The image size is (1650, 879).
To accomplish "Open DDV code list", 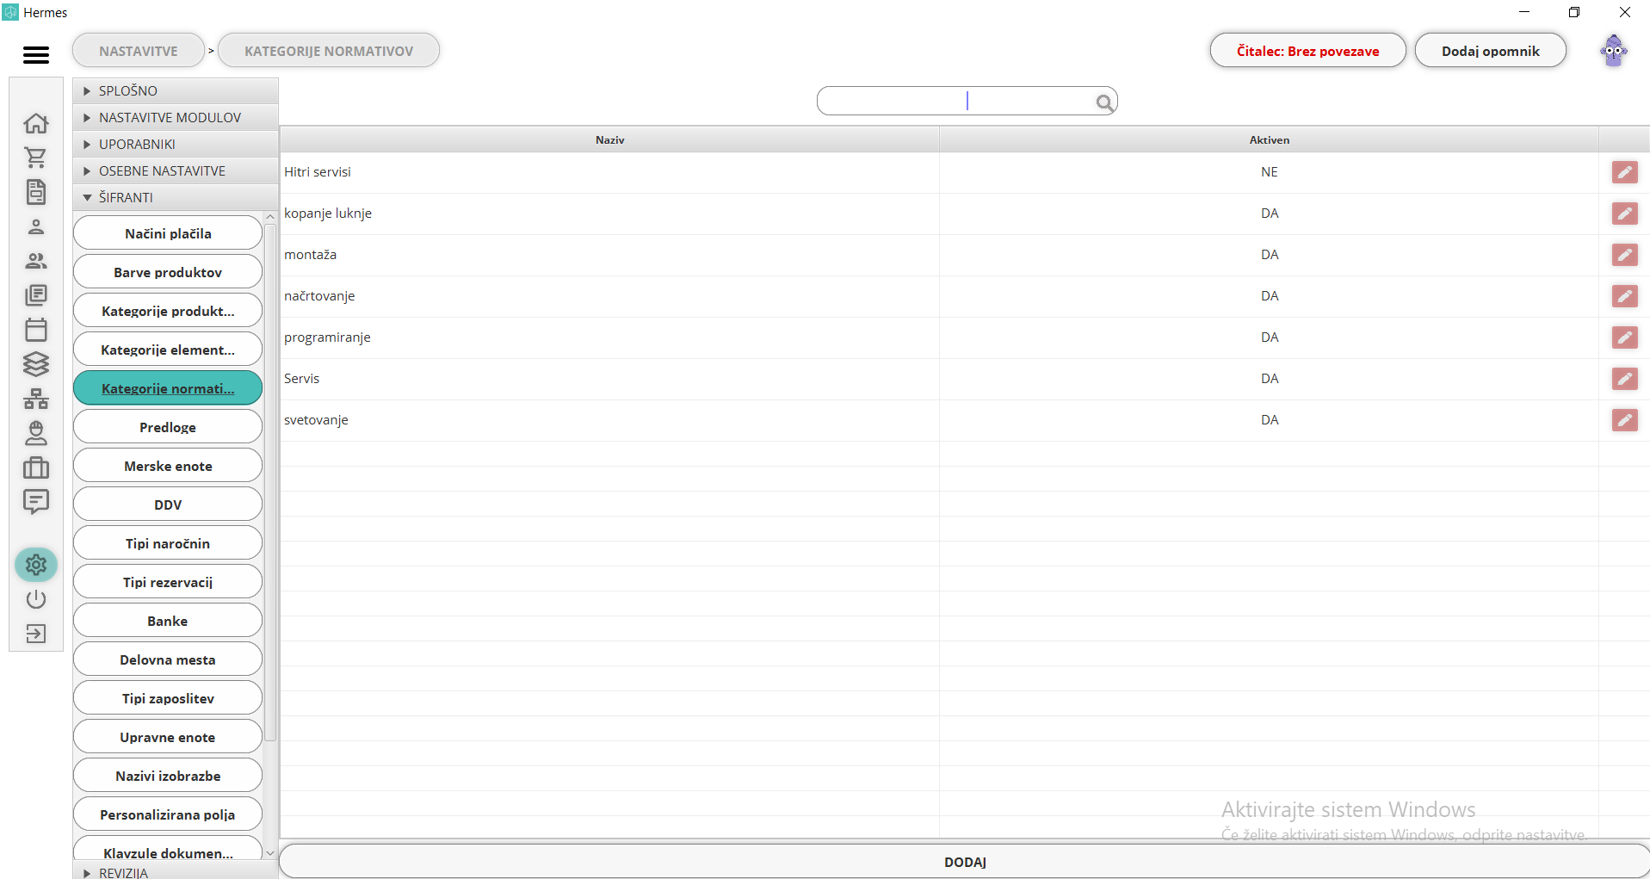I will (168, 504).
